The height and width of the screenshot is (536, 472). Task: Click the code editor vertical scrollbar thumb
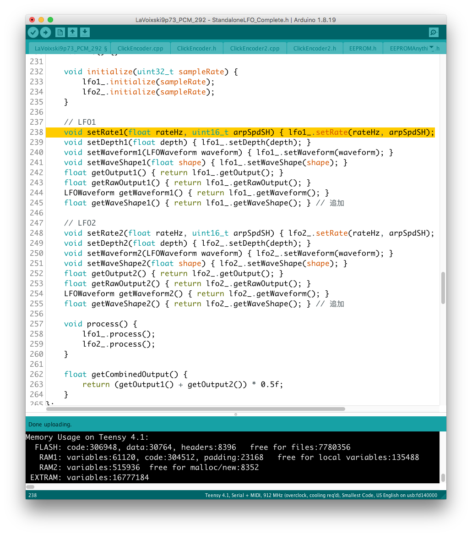(x=443, y=288)
